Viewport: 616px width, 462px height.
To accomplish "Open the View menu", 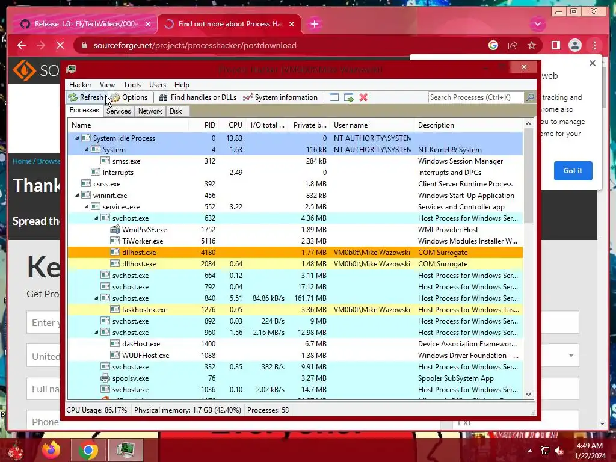I will pyautogui.click(x=107, y=85).
